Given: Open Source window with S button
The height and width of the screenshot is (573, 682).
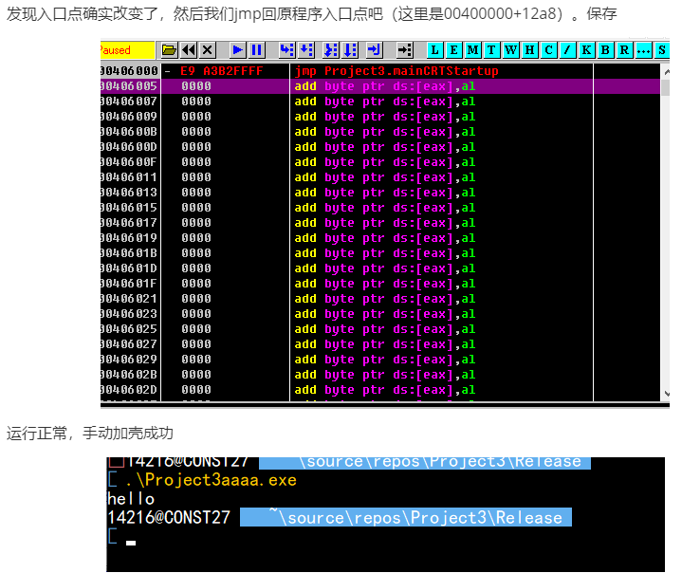Looking at the screenshot, I should tap(661, 50).
